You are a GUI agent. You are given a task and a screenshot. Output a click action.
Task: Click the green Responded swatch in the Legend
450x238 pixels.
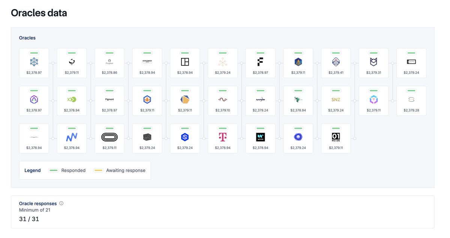(53, 170)
